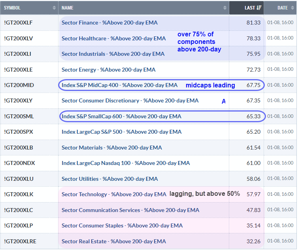Screen dimensions: 298x250
Task: Open Index LargeCap Nasdaq 100 link
Action: pyautogui.click(x=126, y=163)
